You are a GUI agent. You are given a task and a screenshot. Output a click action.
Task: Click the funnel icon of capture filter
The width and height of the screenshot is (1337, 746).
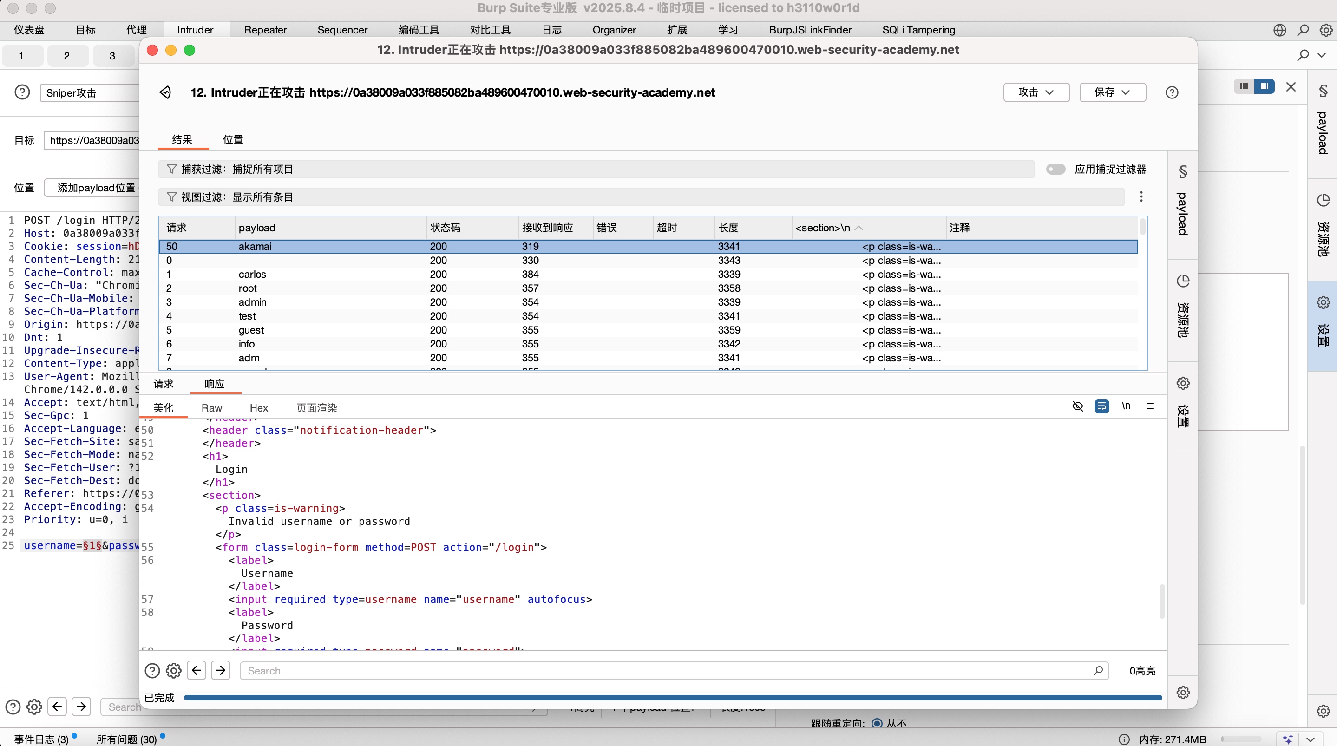coord(171,169)
